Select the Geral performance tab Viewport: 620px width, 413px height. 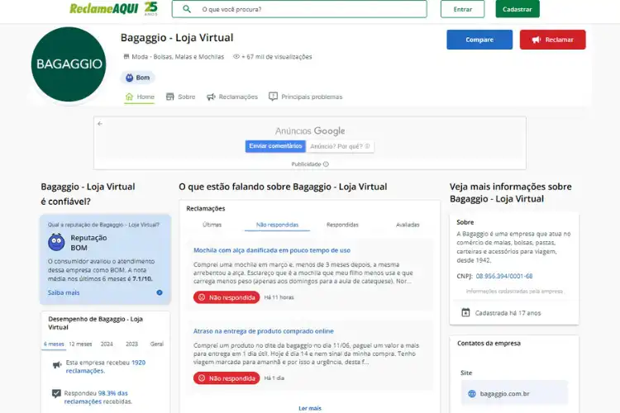click(156, 344)
